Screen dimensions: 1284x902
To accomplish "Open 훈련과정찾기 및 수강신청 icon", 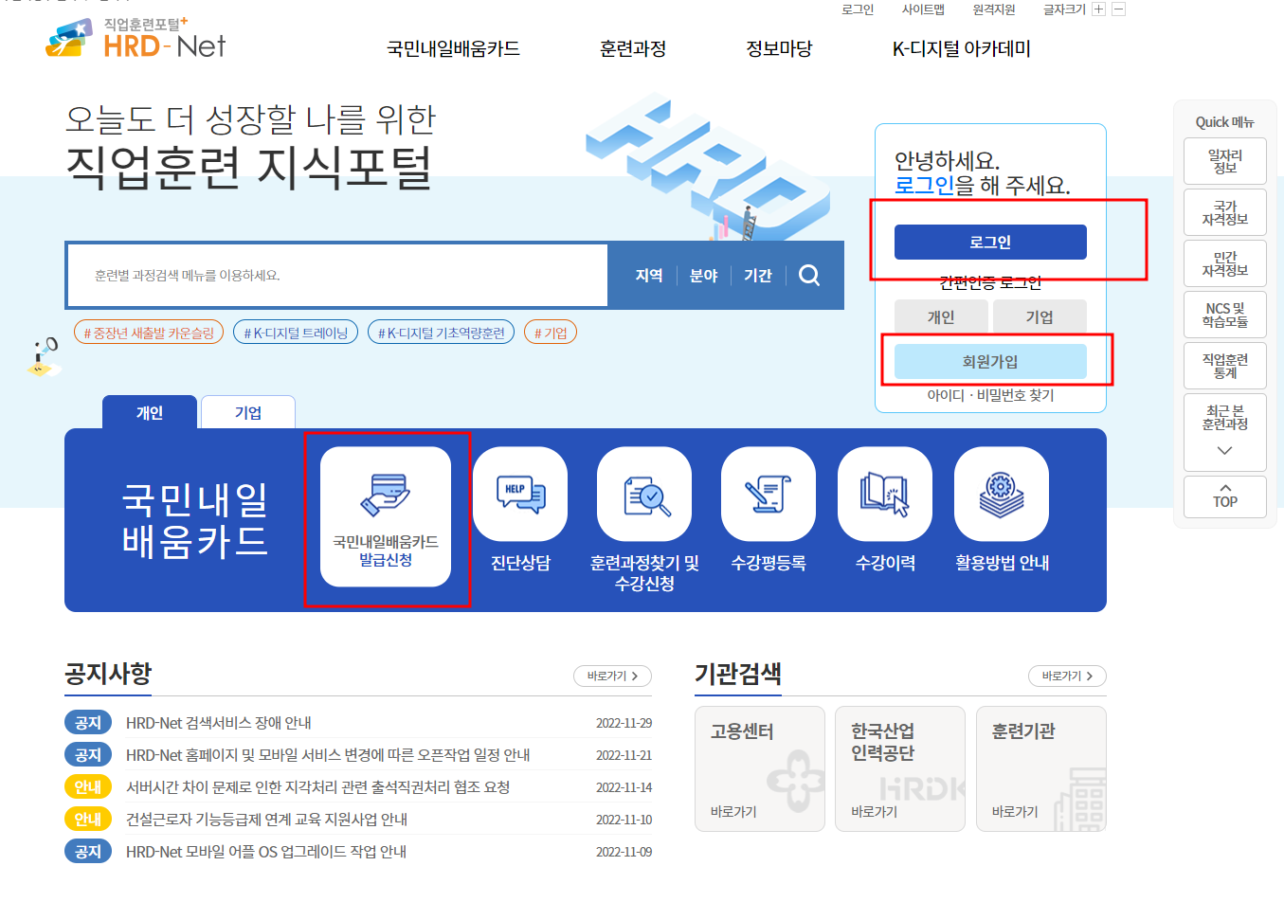I will pos(644,494).
